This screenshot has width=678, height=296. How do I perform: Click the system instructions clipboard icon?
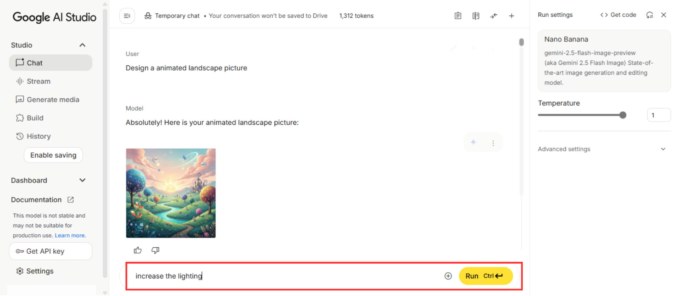[x=458, y=16]
